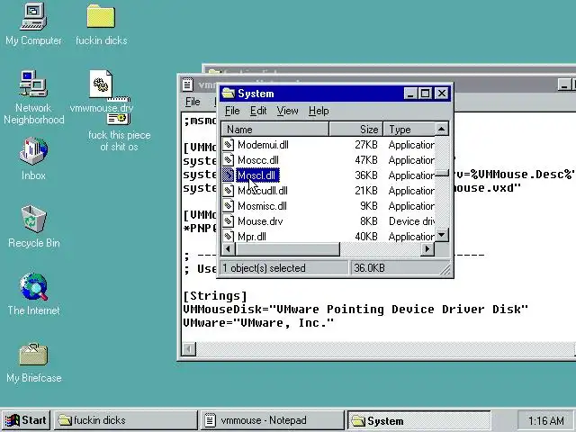
Task: Select the Network Neighborhood icon
Action: (33, 84)
